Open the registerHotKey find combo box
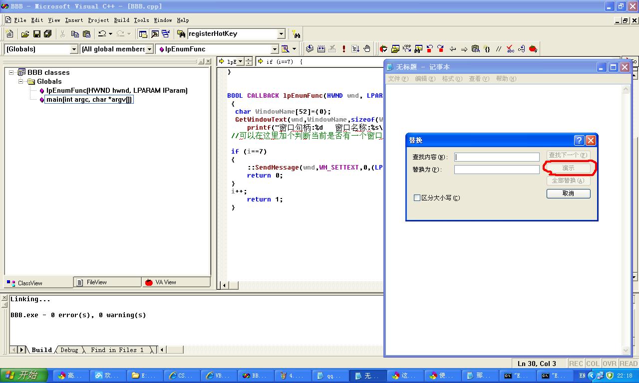Screen dimensions: 639x383 [x=281, y=34]
